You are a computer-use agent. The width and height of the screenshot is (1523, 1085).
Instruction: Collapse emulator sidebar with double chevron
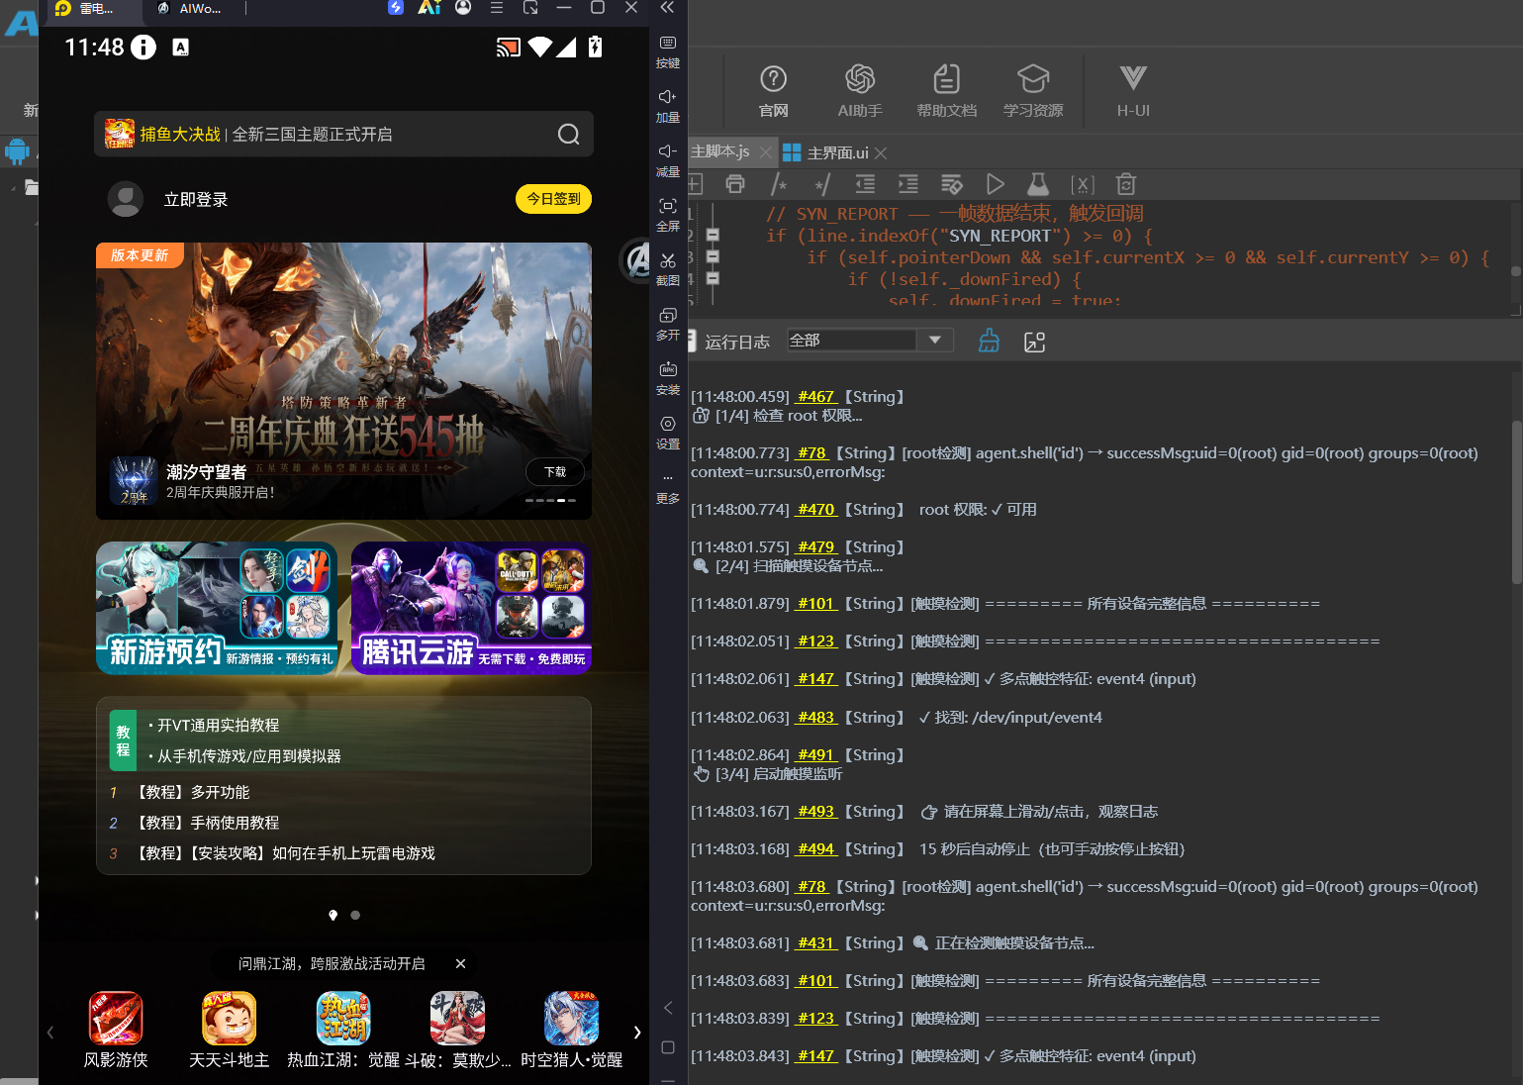pyautogui.click(x=667, y=8)
